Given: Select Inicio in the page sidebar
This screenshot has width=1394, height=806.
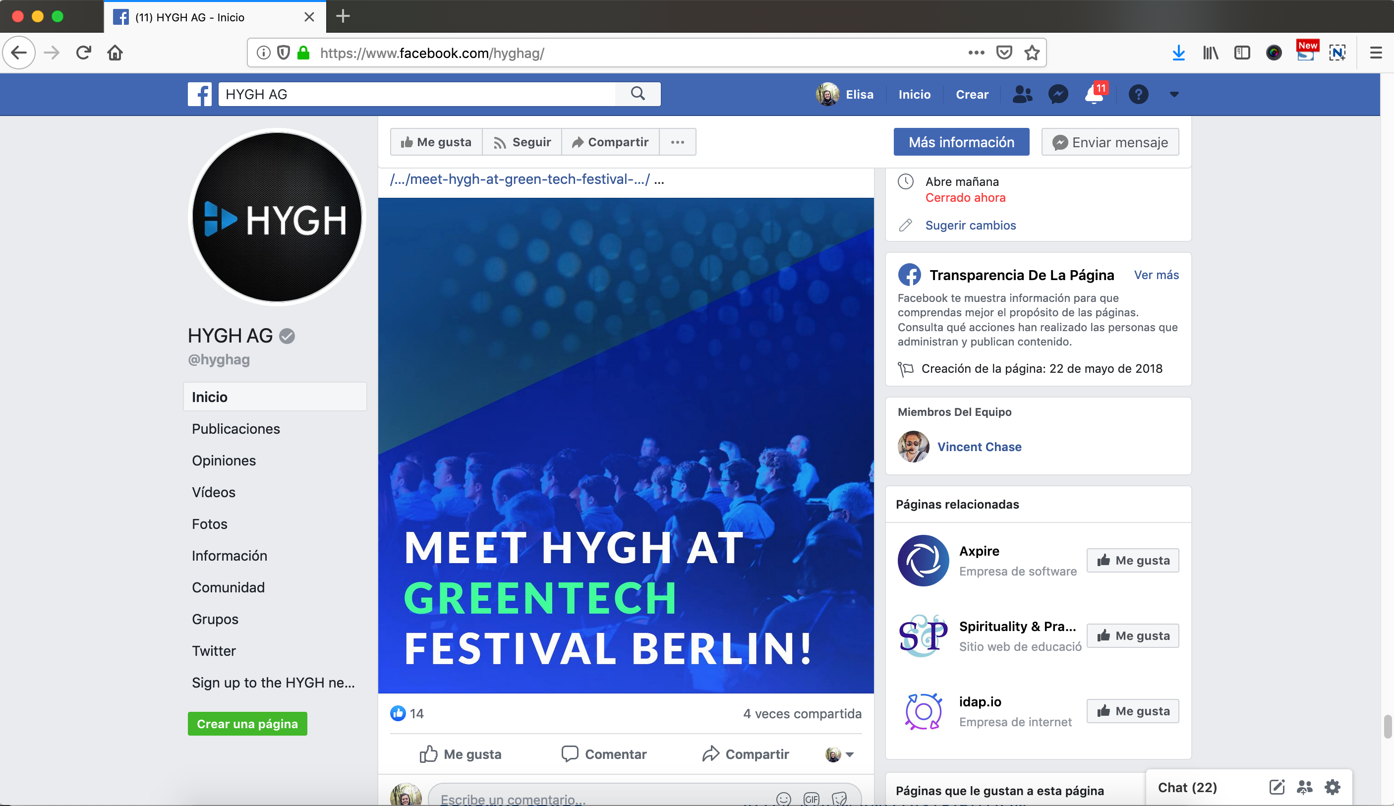Looking at the screenshot, I should click(275, 397).
